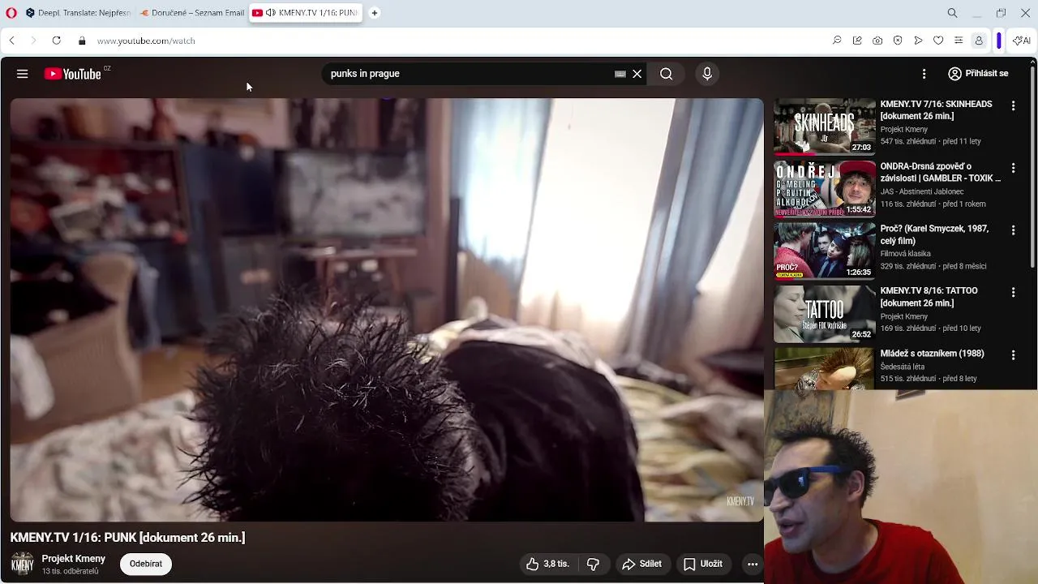Image resolution: width=1038 pixels, height=584 pixels.
Task: Open options menu for TATTOO video
Action: (1013, 293)
